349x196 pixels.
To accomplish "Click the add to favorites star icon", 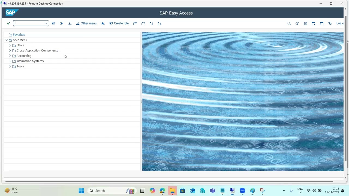I will point(103,23).
